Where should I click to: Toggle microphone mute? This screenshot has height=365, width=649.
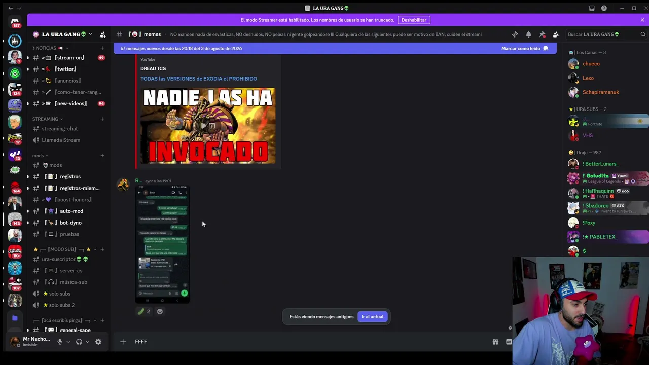[60, 342]
